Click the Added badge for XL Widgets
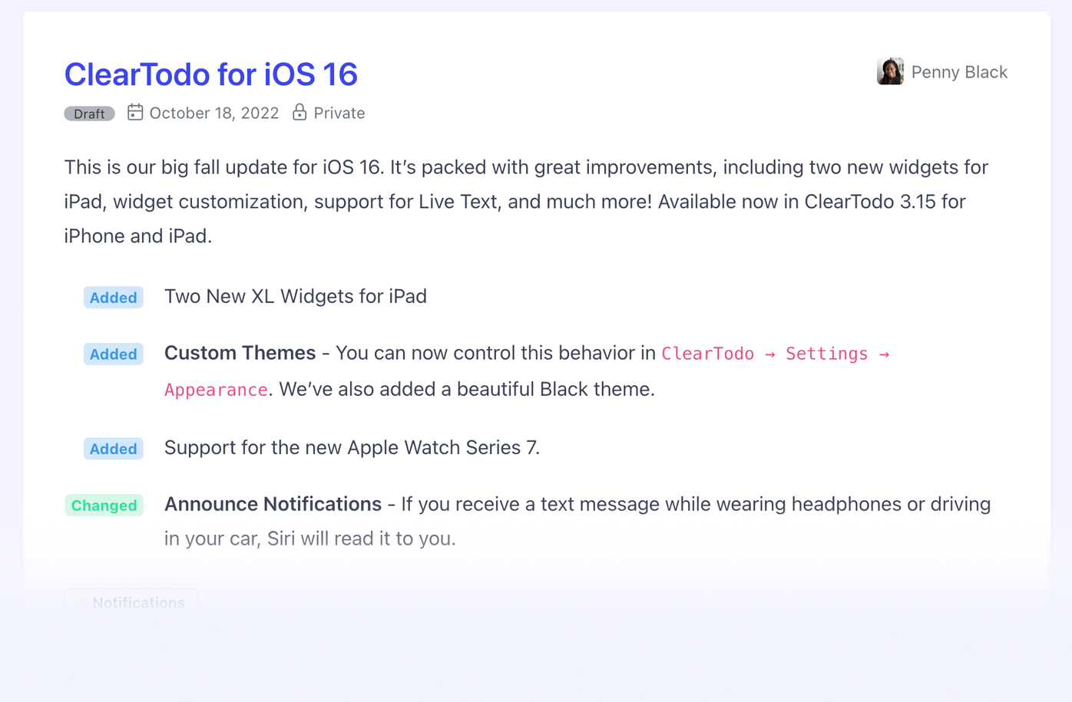 point(114,298)
